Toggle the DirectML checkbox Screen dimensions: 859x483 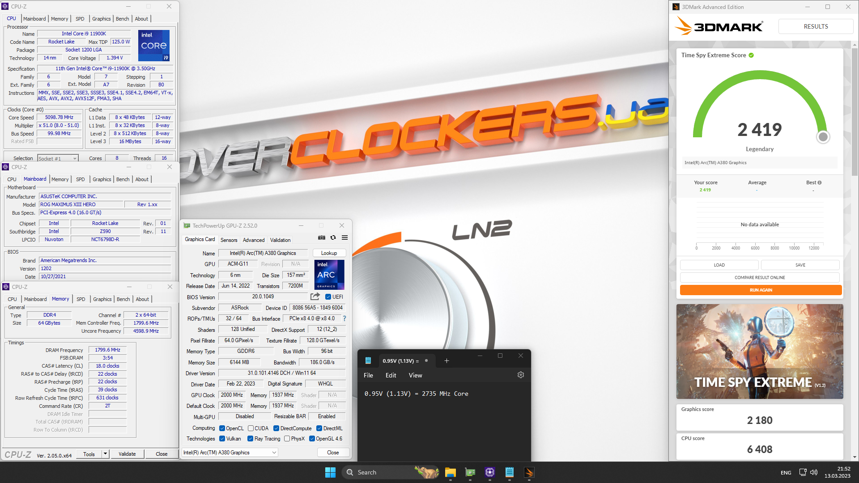319,428
